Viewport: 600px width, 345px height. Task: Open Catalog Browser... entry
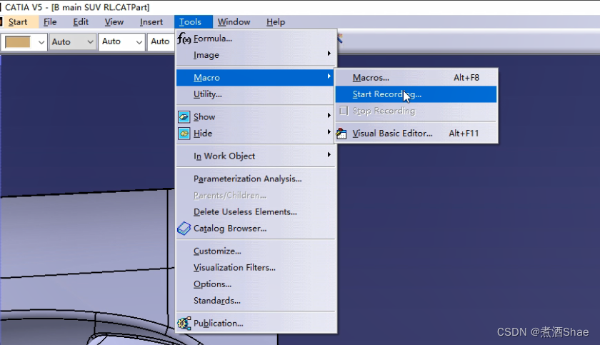coord(256,229)
